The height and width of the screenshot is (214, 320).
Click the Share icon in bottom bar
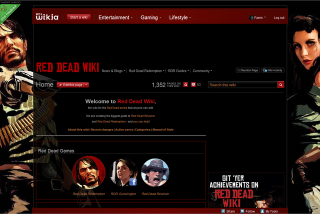tap(223, 211)
